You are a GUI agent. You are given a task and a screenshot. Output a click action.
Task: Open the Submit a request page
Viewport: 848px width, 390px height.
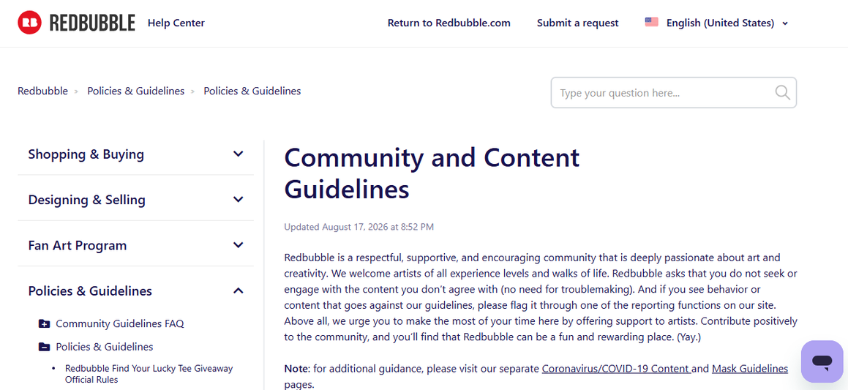(x=577, y=23)
